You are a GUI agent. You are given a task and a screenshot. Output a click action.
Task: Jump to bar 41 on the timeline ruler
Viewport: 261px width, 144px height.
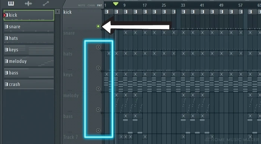[x=202, y=5]
